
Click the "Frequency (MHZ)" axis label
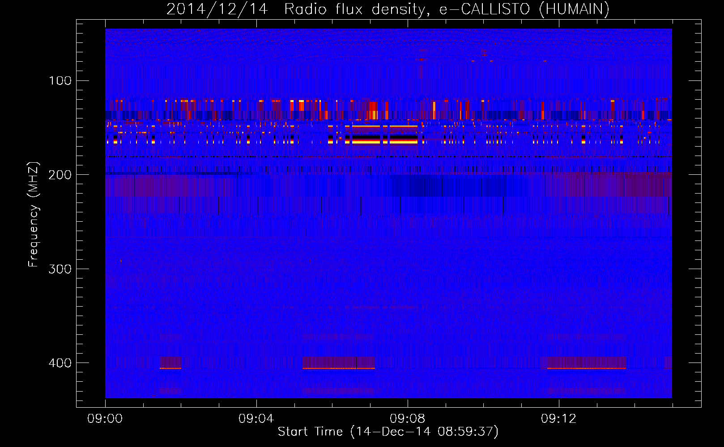(x=34, y=215)
